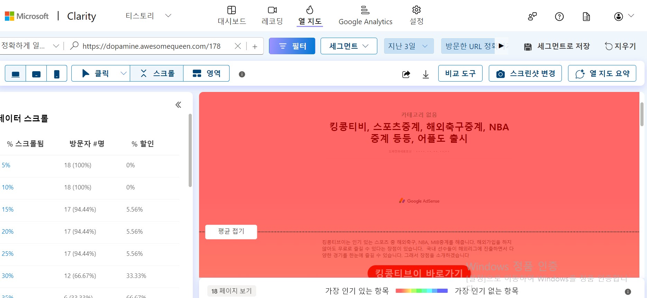The width and height of the screenshot is (647, 298).
Task: Open the Google Analytics tab
Action: click(365, 16)
